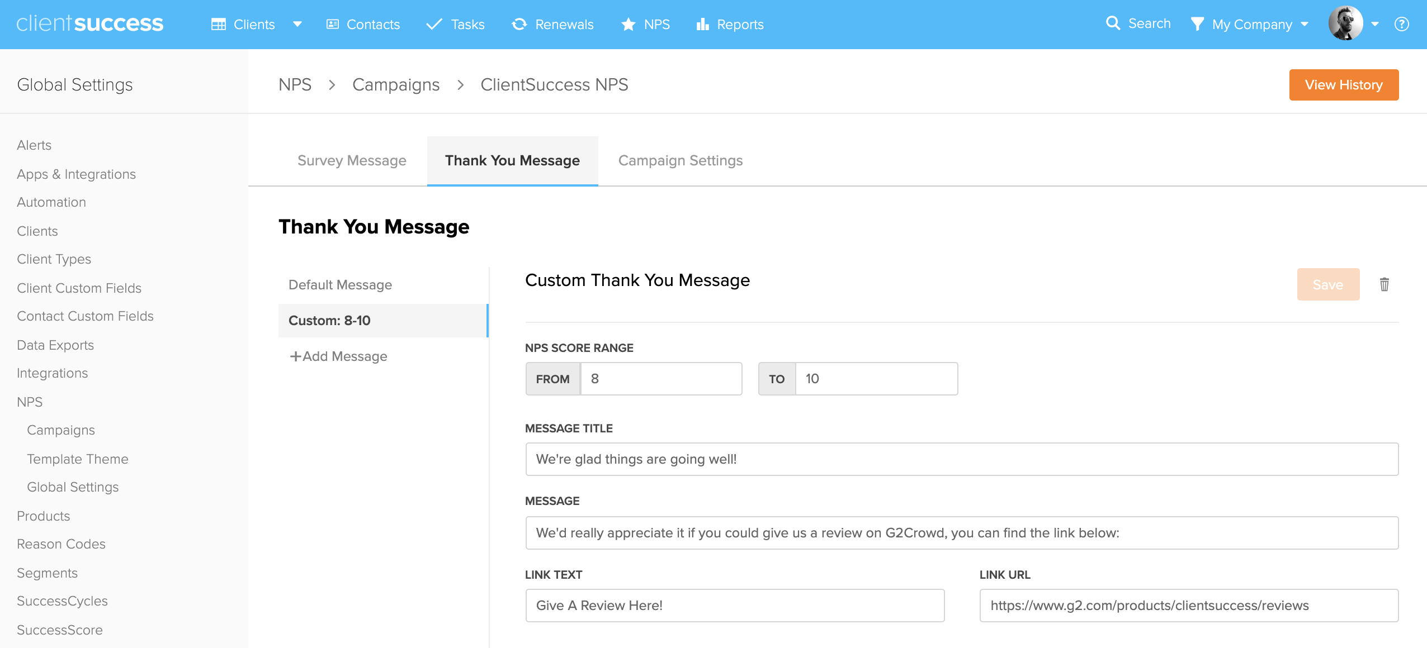Select the Default Message entry
This screenshot has width=1427, height=648.
click(383, 285)
